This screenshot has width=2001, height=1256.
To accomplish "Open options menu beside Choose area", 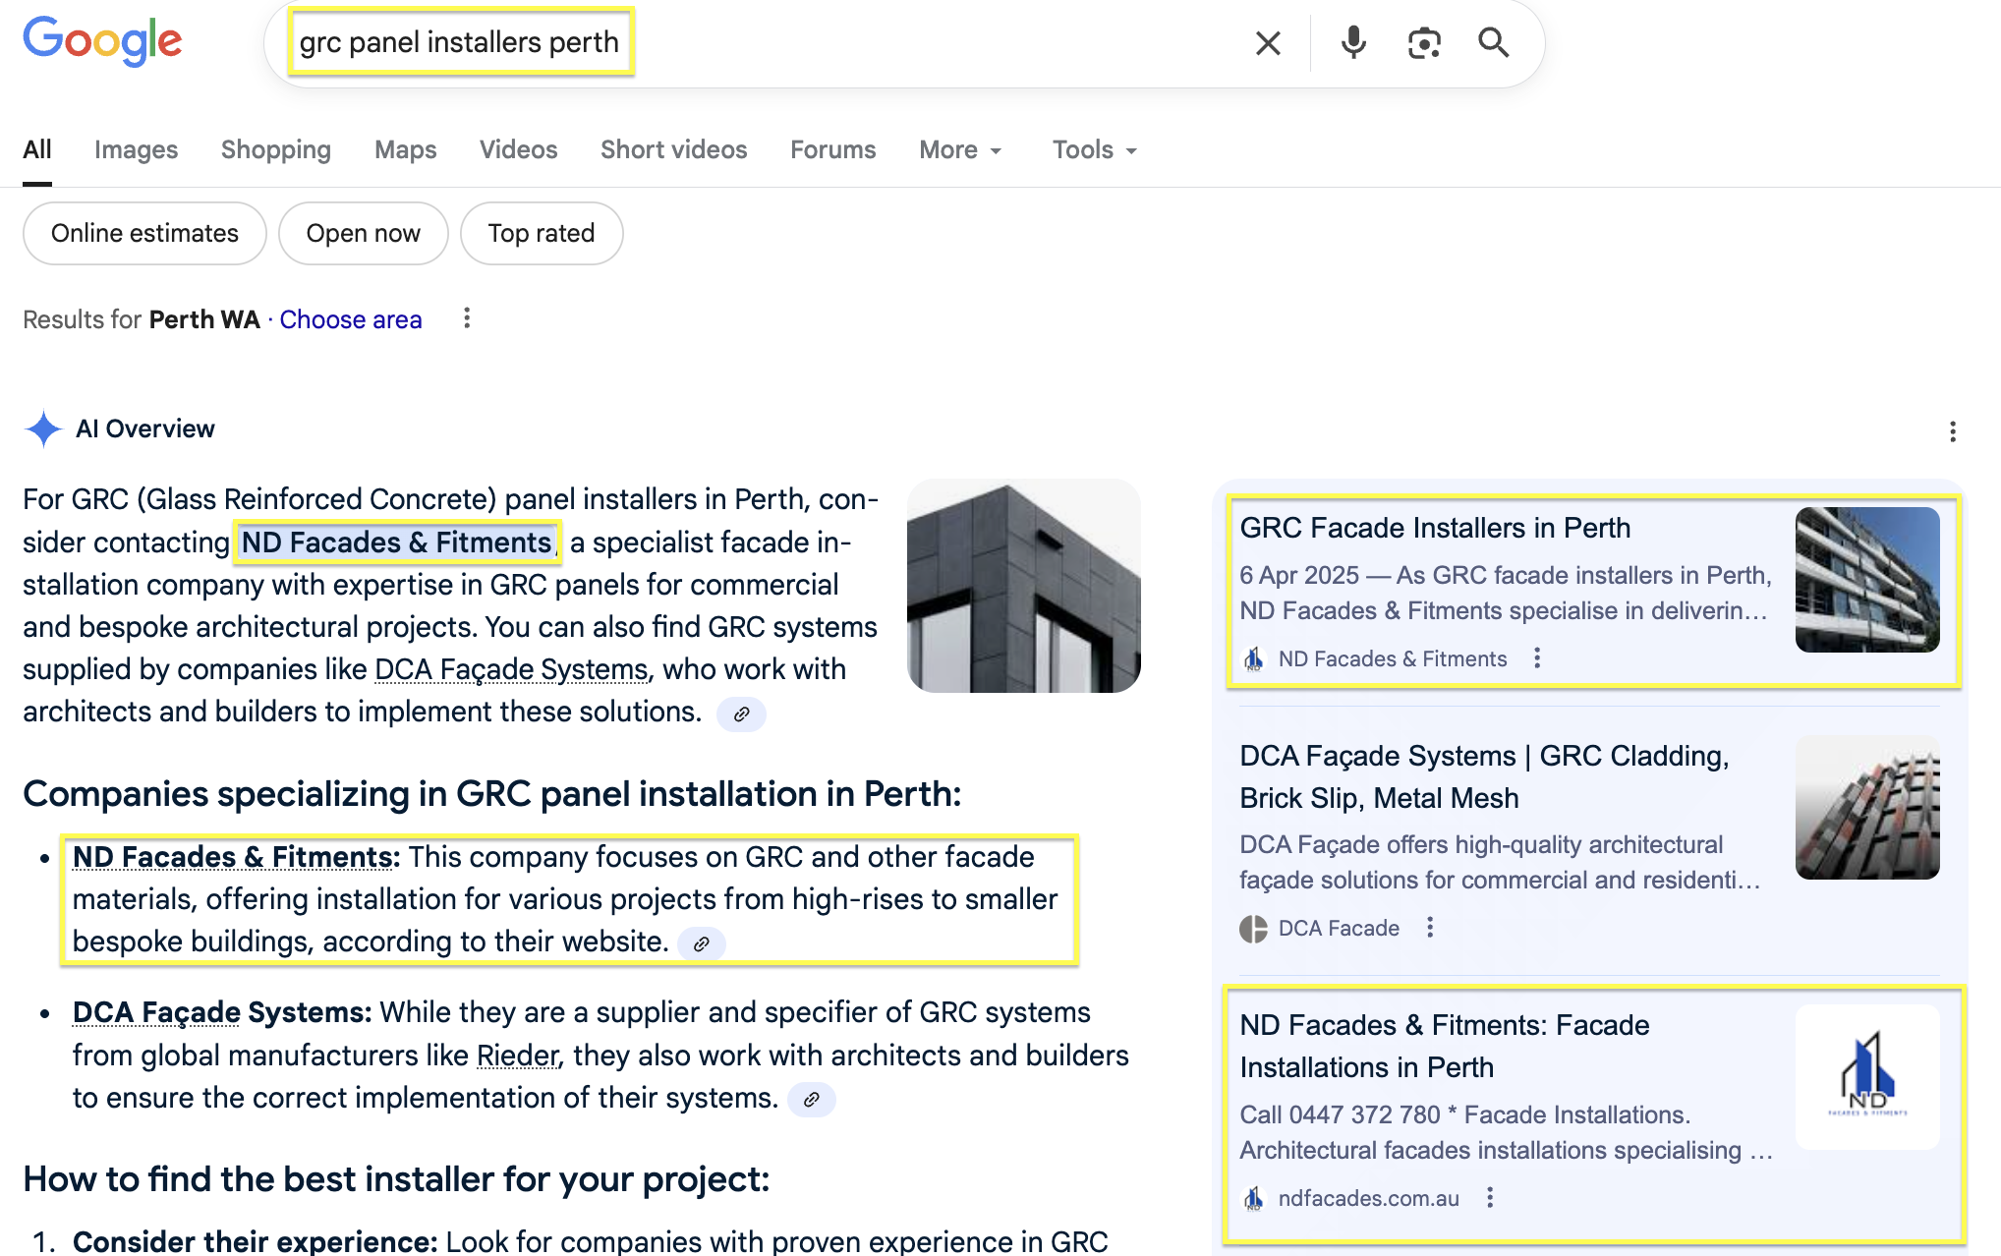I will point(467,318).
